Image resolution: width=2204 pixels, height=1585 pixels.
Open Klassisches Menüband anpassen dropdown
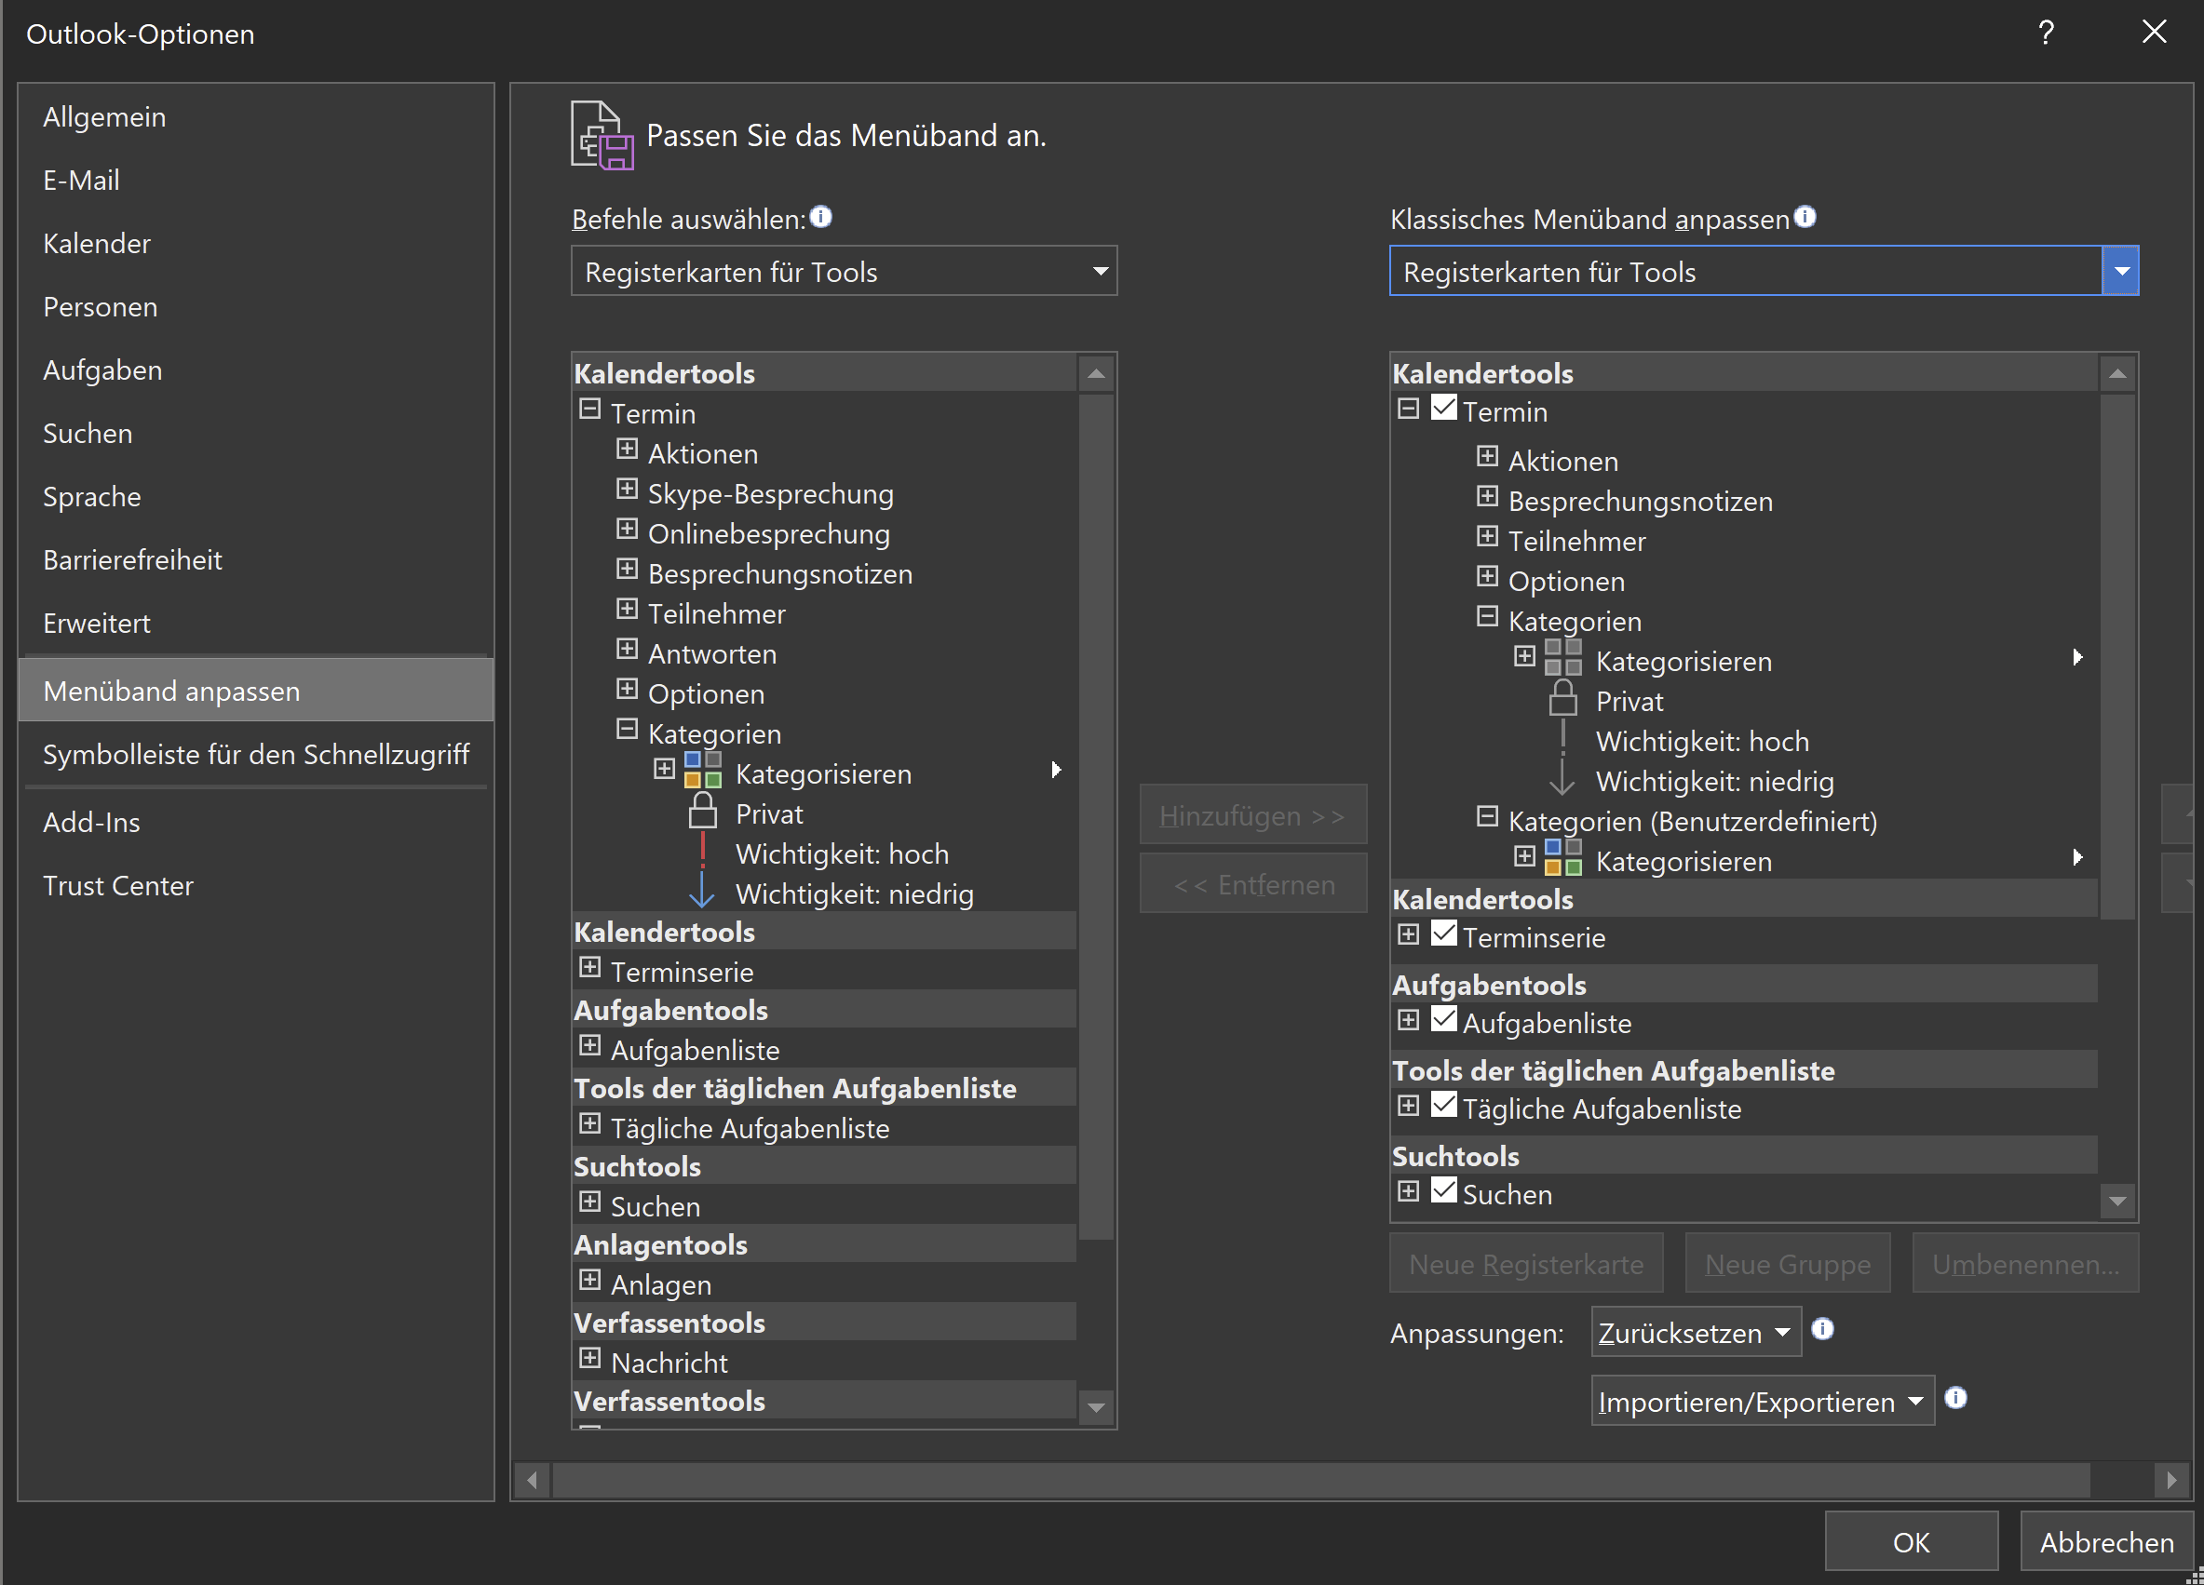[x=1764, y=271]
